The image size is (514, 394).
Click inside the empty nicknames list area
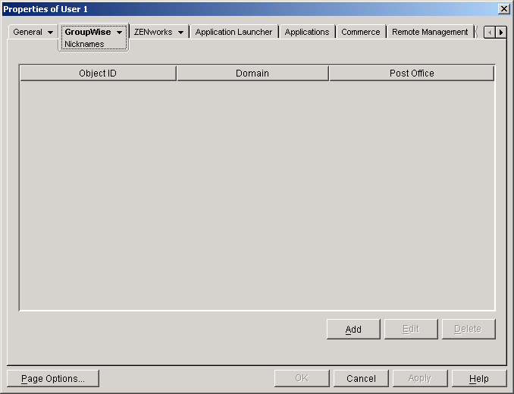coord(256,195)
